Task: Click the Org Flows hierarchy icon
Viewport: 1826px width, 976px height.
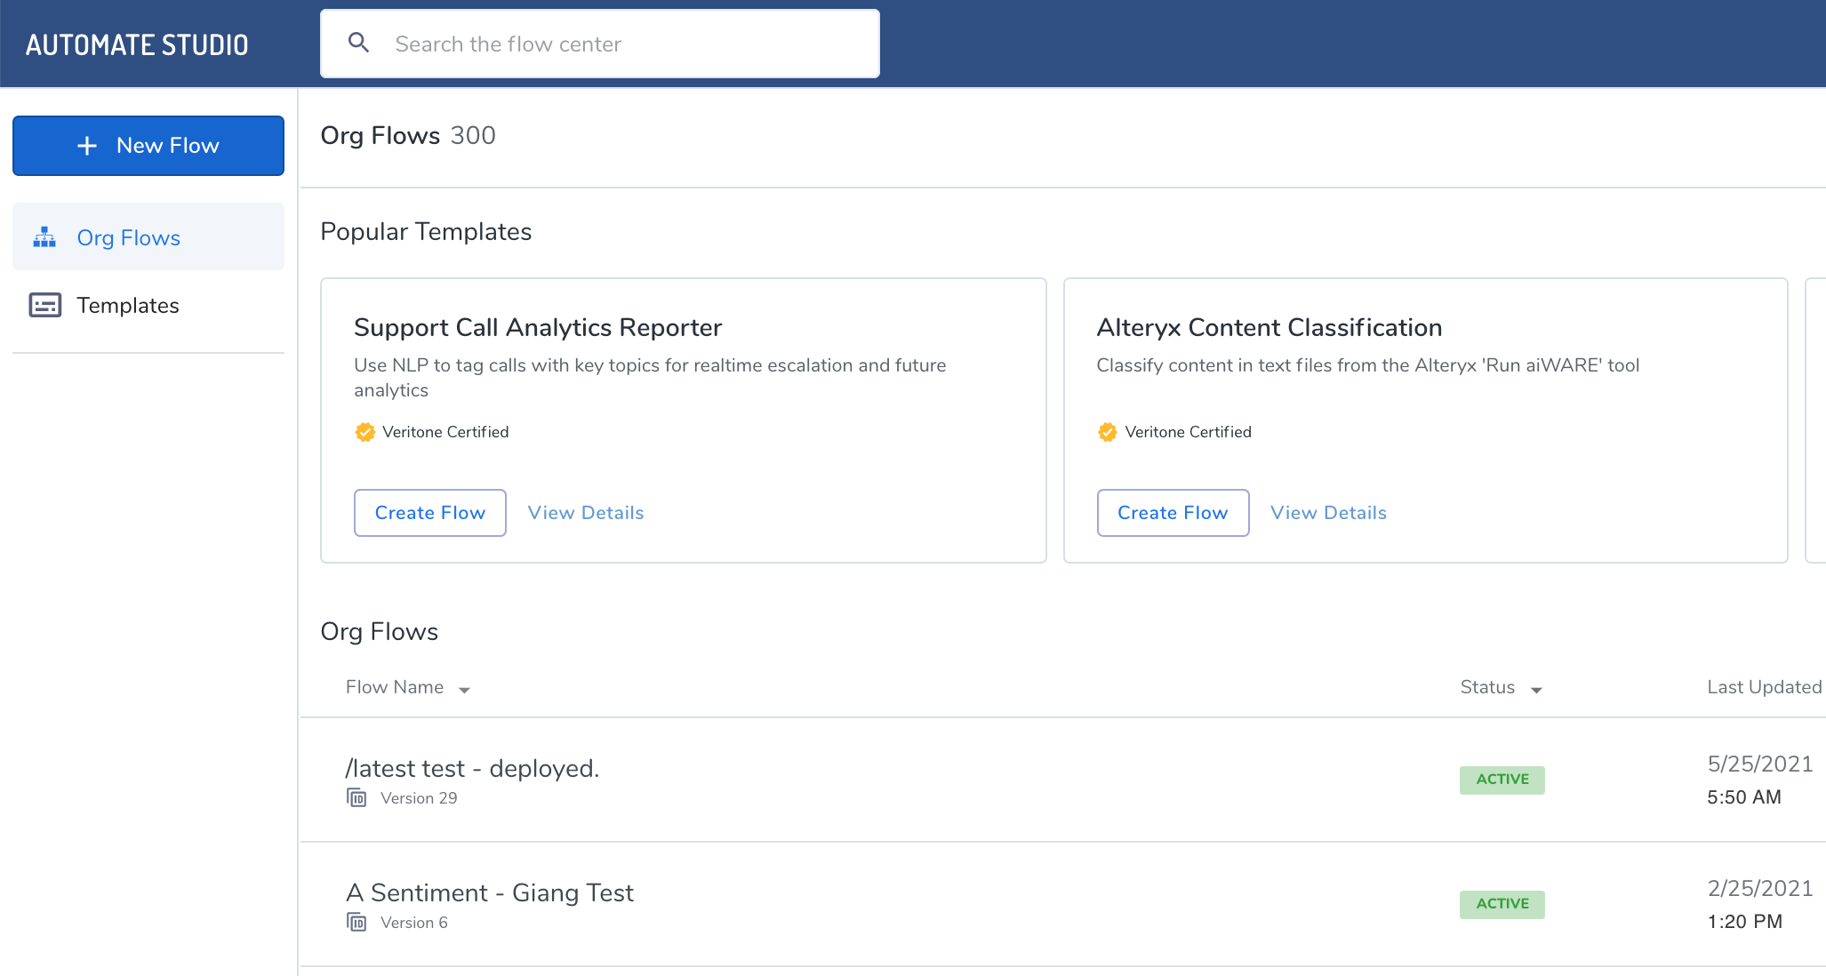Action: coord(44,237)
